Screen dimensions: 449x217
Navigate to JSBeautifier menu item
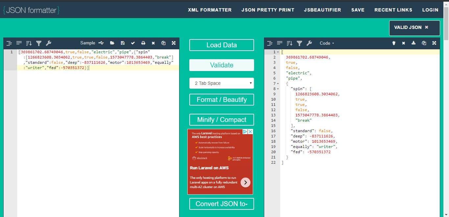click(322, 10)
